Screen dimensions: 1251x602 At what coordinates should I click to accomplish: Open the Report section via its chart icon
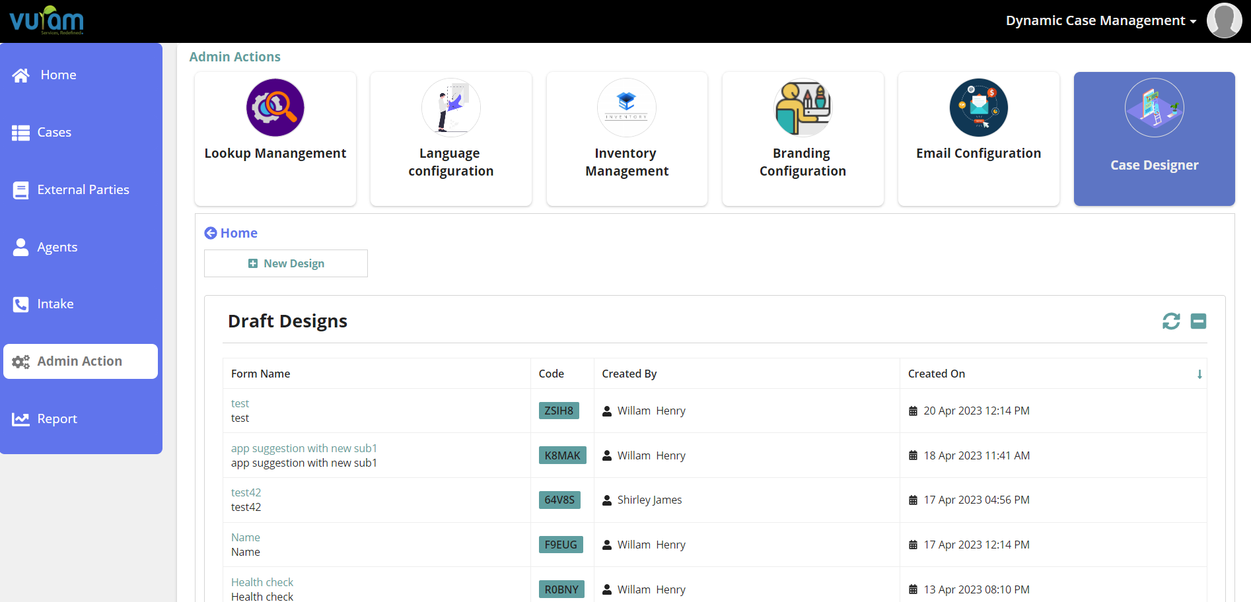coord(20,418)
